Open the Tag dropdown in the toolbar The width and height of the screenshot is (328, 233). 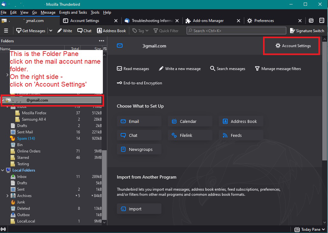(140, 31)
